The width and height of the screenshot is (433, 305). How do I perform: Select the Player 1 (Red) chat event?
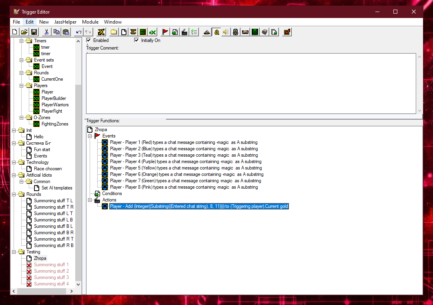[184, 143]
